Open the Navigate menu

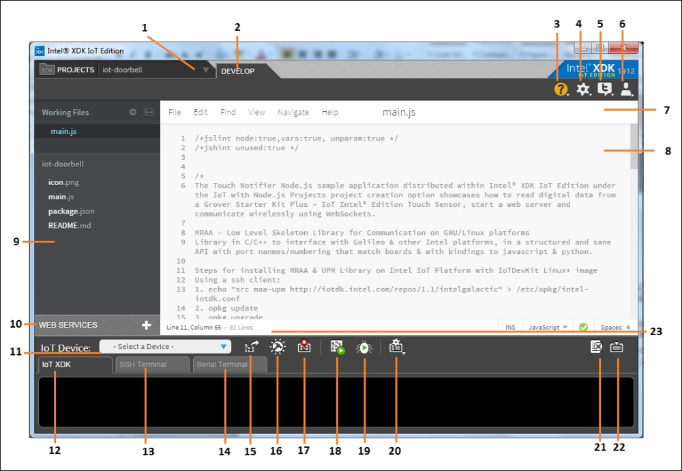coord(293,113)
